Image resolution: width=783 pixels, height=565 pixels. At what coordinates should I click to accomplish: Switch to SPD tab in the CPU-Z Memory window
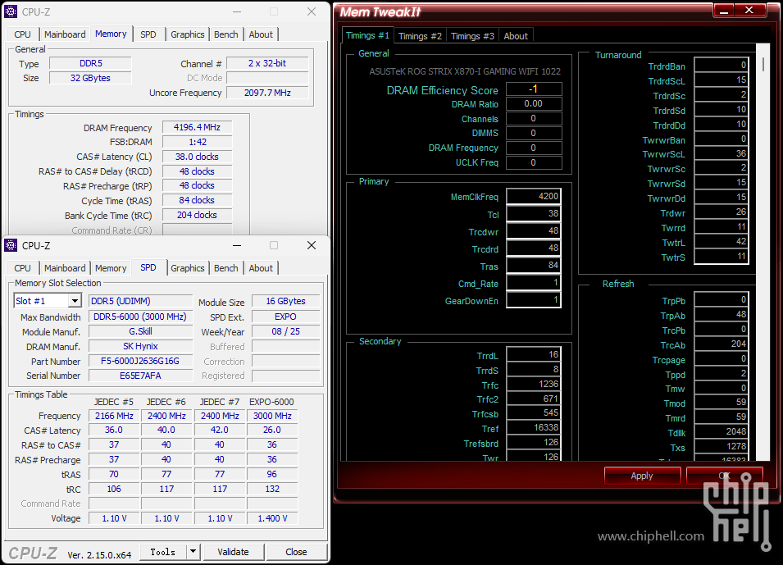[148, 34]
